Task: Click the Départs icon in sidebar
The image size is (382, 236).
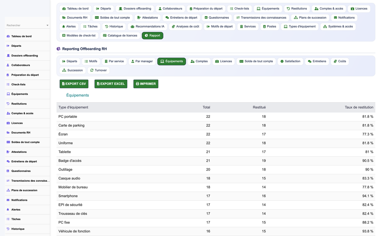Action: click(x=8, y=46)
